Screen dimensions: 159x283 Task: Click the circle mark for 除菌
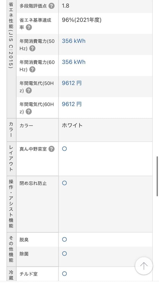tap(64, 253)
